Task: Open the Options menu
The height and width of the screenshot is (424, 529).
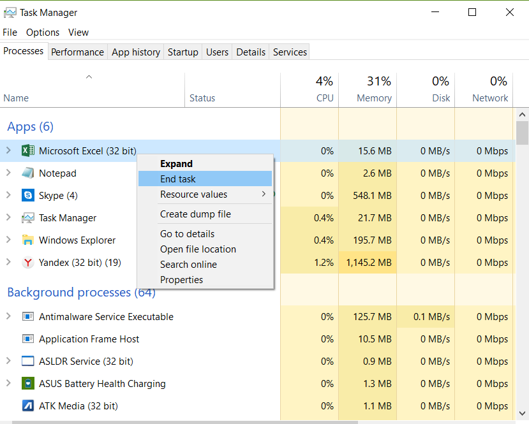Action: [43, 33]
